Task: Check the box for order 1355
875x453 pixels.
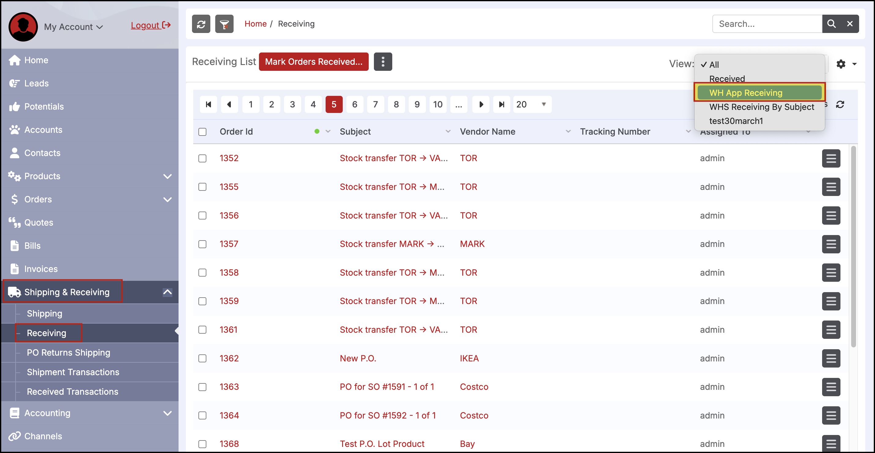Action: click(202, 187)
